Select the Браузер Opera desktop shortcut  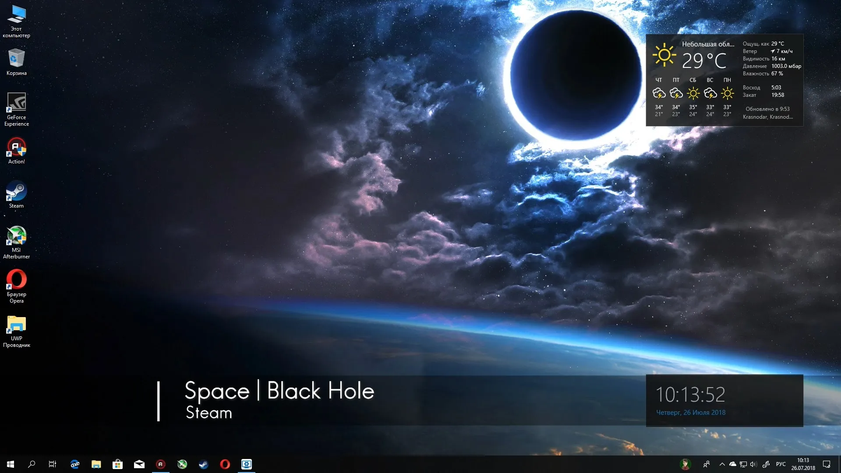16,286
